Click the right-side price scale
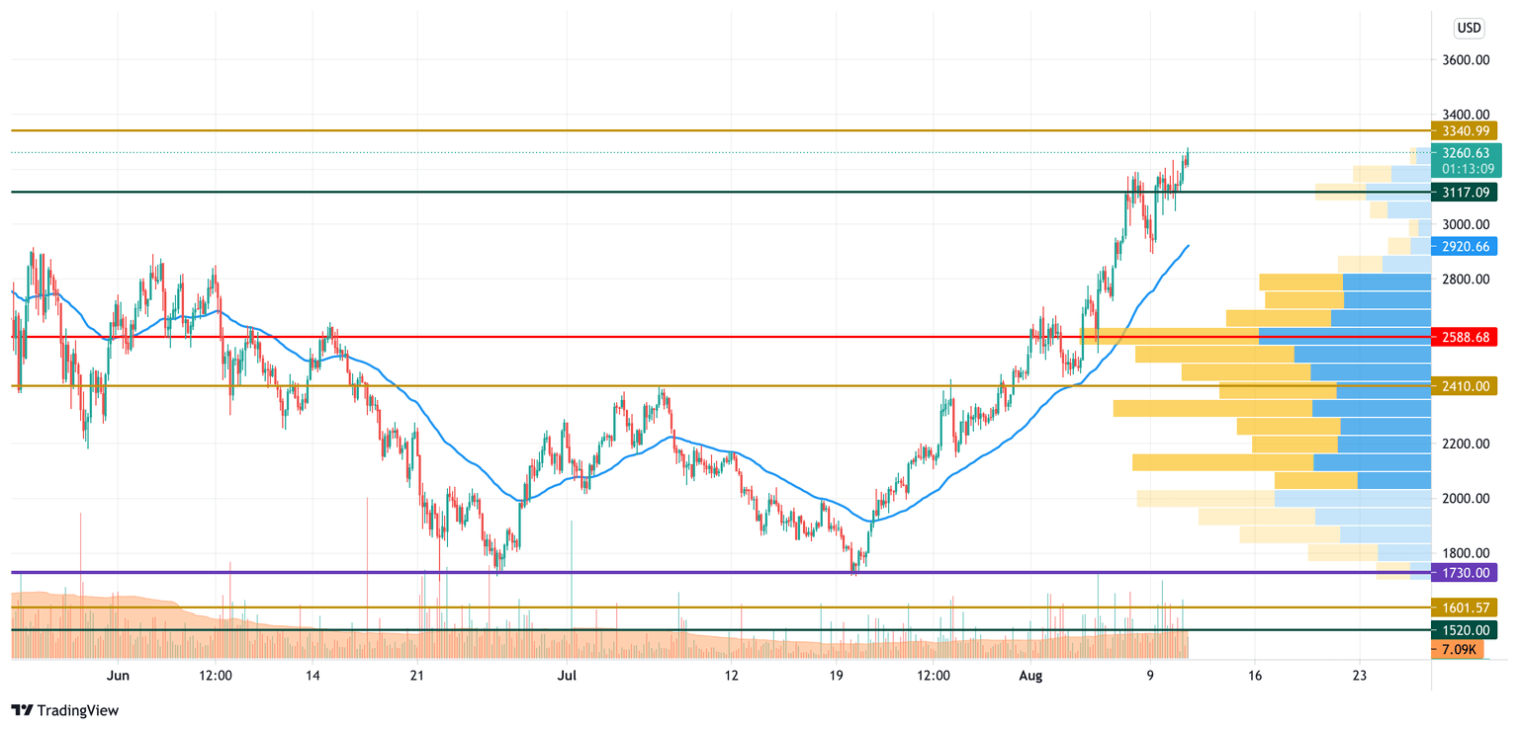Screen dimensions: 1519x730 [x=1464, y=445]
